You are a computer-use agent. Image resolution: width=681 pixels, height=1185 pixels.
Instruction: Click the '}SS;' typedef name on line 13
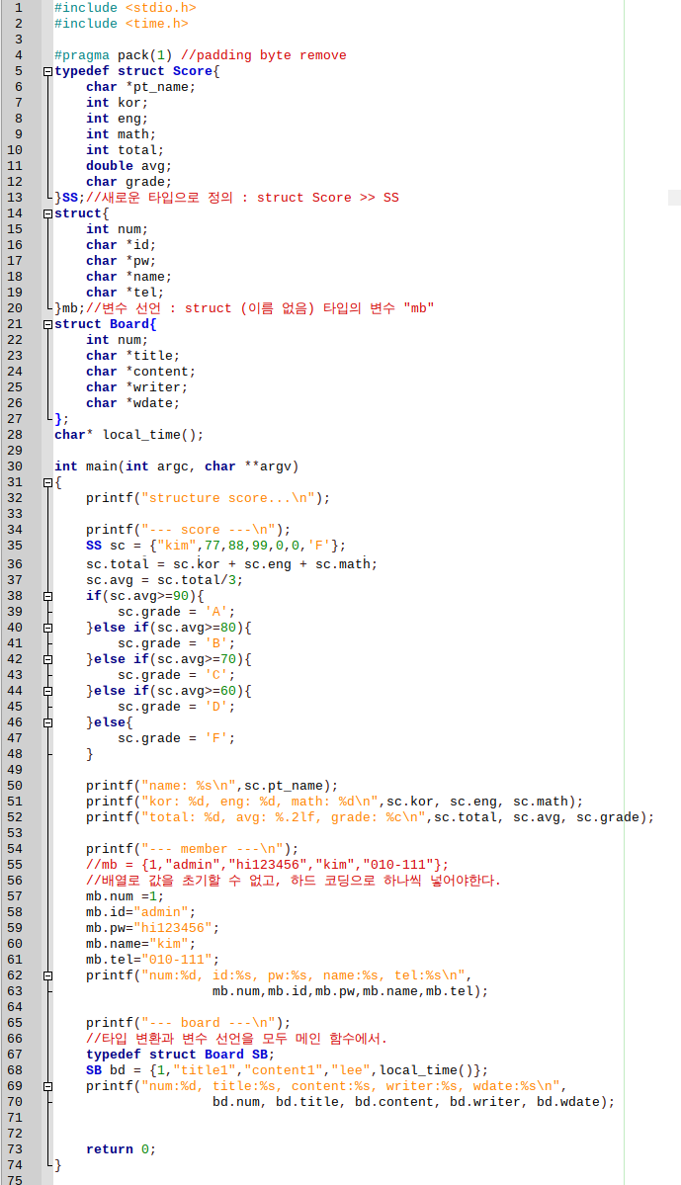pos(70,198)
